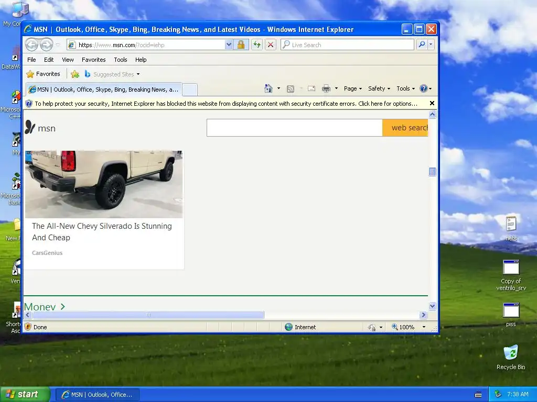This screenshot has height=402, width=537.
Task: Close the security information bar
Action: click(432, 103)
